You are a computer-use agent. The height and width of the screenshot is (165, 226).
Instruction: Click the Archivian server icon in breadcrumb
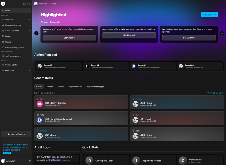36,4
